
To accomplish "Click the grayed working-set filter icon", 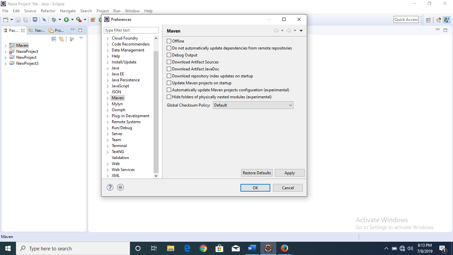I will [x=72, y=39].
